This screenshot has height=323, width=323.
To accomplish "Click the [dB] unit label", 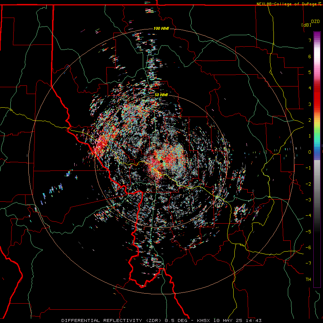I will click(x=306, y=25).
